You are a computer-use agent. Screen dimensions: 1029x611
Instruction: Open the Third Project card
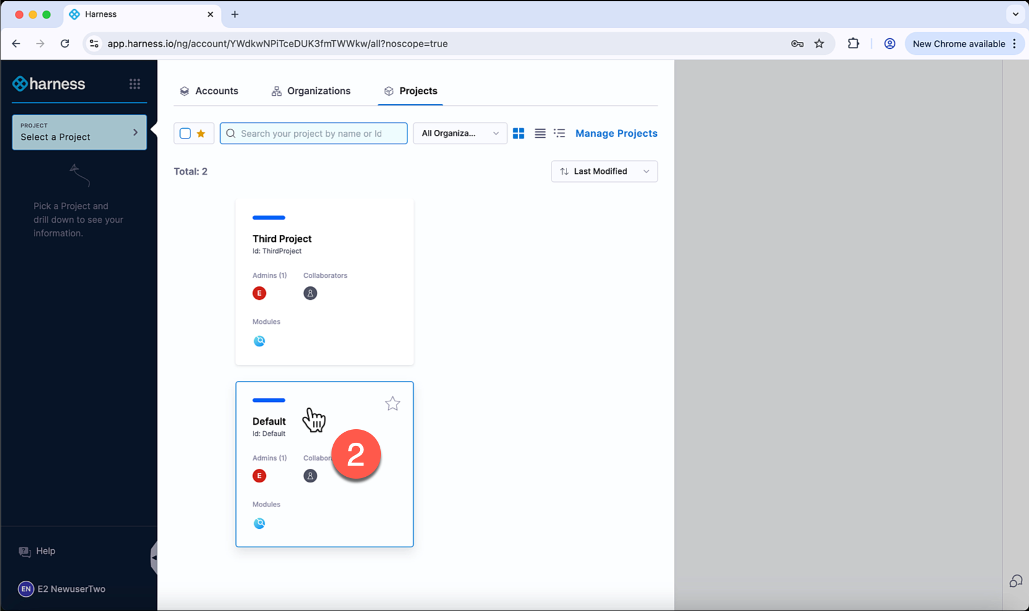[324, 239]
